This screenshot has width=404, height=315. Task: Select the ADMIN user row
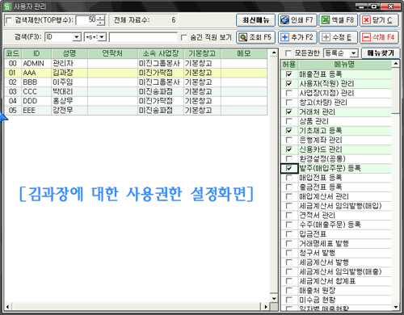tap(136, 64)
